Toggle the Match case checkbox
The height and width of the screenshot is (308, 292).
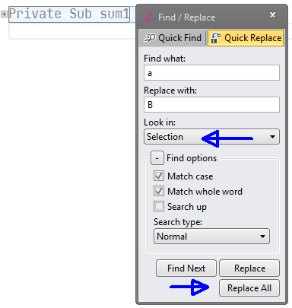(x=159, y=176)
